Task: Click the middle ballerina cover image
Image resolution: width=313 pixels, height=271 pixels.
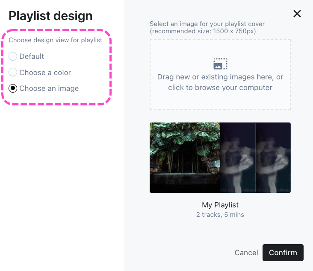Action: coord(238,157)
